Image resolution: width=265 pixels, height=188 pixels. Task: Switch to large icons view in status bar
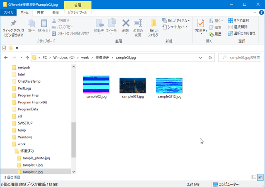click(x=260, y=177)
